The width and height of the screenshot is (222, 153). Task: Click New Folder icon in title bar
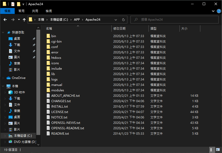coord(19,4)
